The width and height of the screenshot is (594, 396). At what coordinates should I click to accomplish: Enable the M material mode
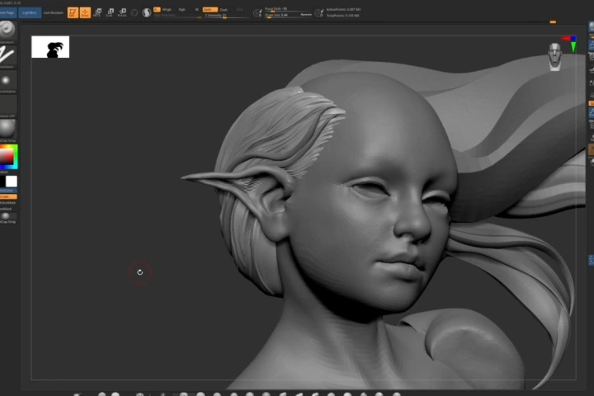(x=196, y=9)
